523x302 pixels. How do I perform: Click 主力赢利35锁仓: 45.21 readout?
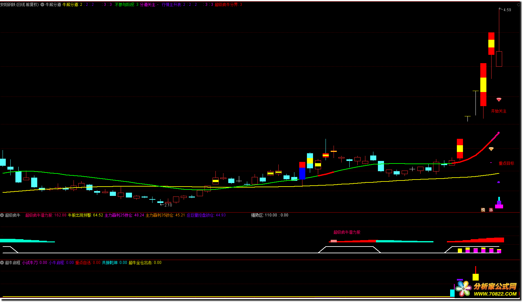click(165, 215)
